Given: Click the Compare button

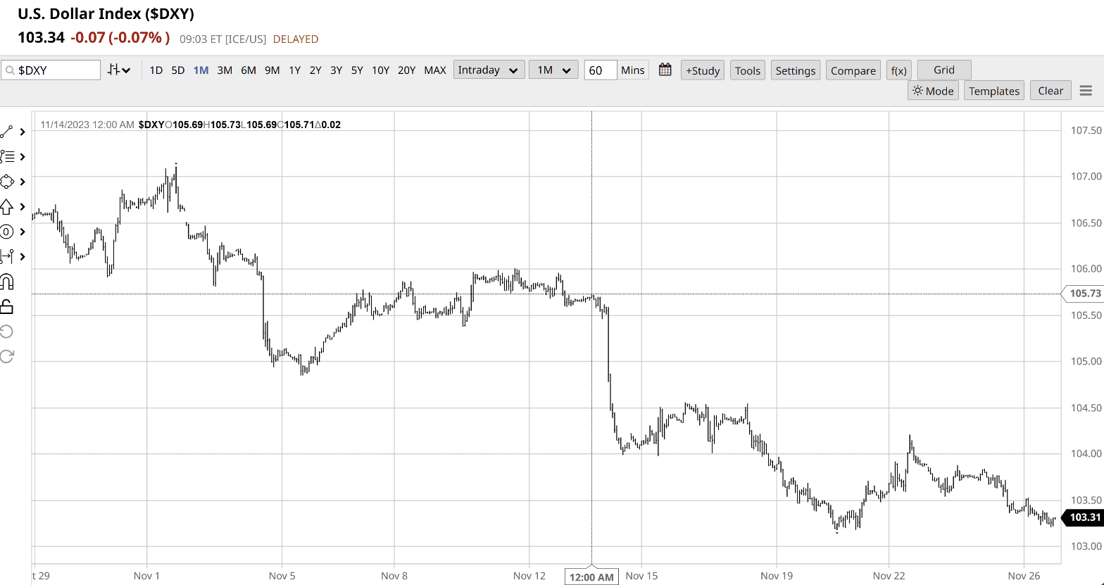Looking at the screenshot, I should (853, 70).
